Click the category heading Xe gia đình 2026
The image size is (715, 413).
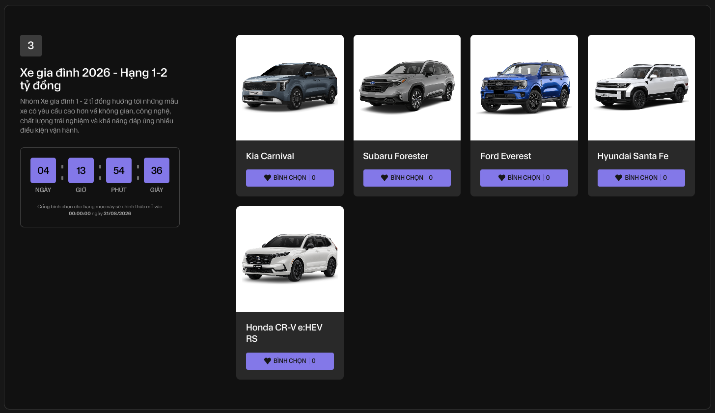pos(94,79)
